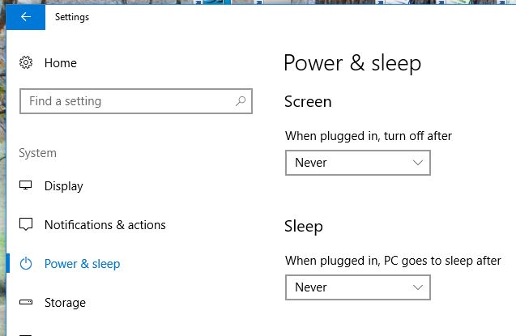The width and height of the screenshot is (516, 336).
Task: Click chevron on Screen Never dropdown
Action: click(418, 163)
